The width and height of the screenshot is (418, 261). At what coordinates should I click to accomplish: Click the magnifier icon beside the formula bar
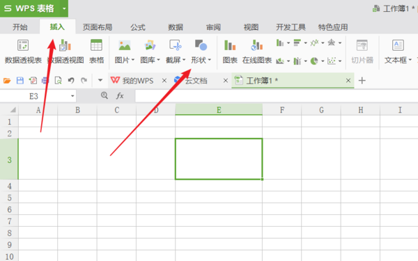(x=104, y=95)
